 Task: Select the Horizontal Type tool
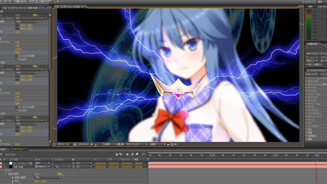28,2
